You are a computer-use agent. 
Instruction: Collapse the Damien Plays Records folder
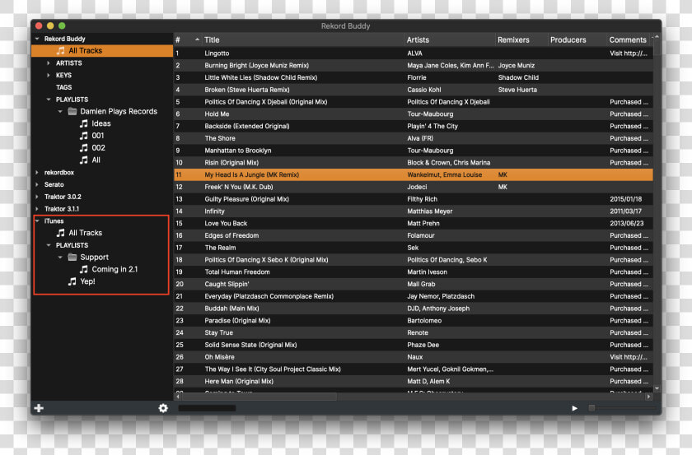click(60, 112)
